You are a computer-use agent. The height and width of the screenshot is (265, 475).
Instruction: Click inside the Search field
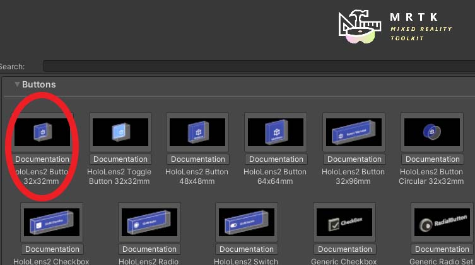pos(259,66)
